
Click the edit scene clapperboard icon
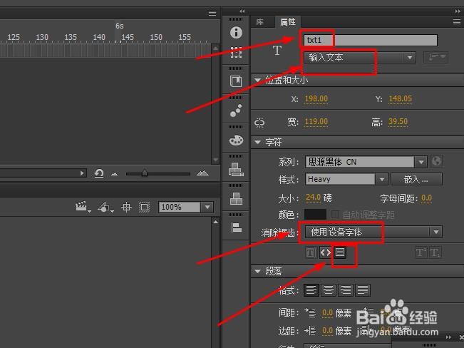[x=82, y=207]
